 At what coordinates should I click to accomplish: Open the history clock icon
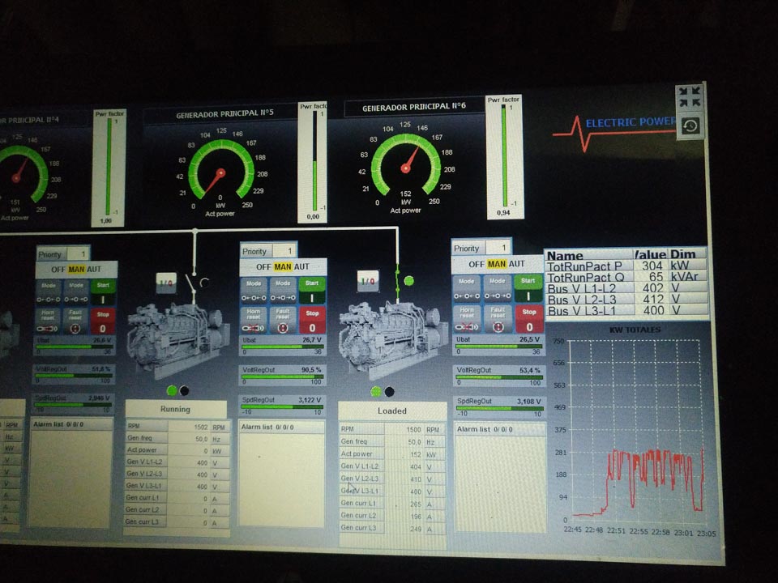(690, 126)
